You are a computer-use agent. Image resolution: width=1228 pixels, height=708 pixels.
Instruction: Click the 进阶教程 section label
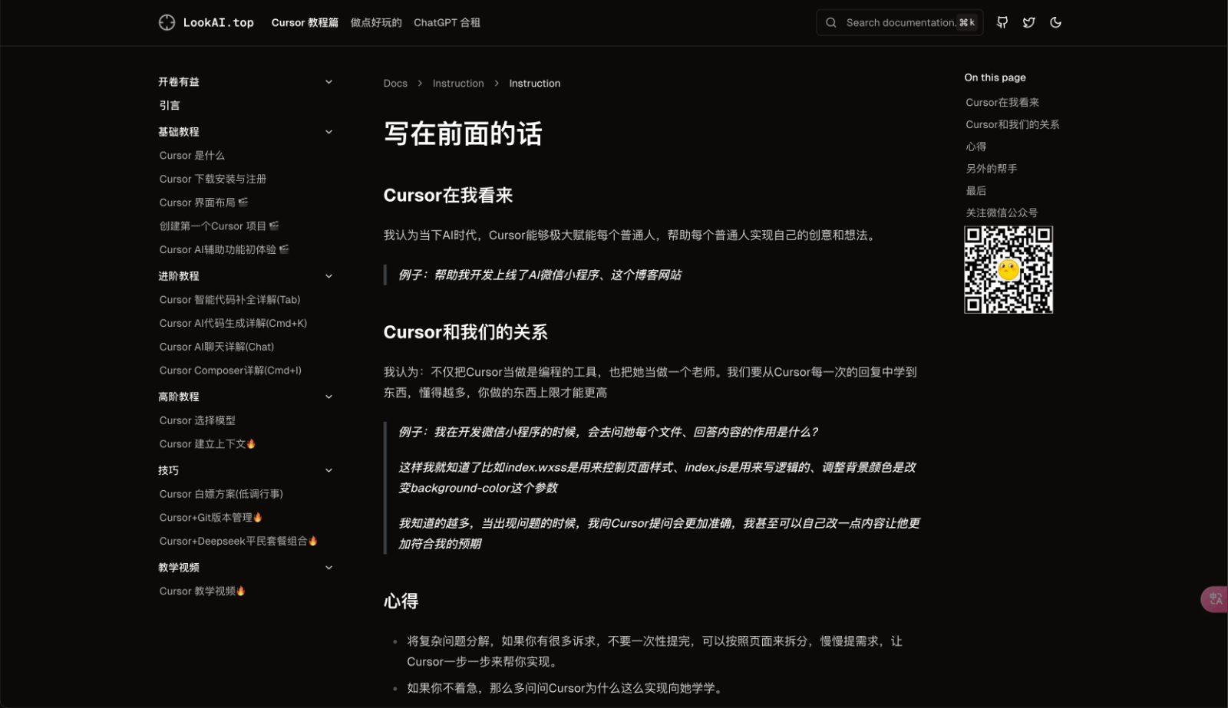(179, 276)
